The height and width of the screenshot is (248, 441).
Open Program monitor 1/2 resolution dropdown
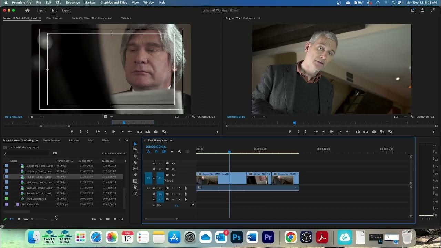coord(400,117)
